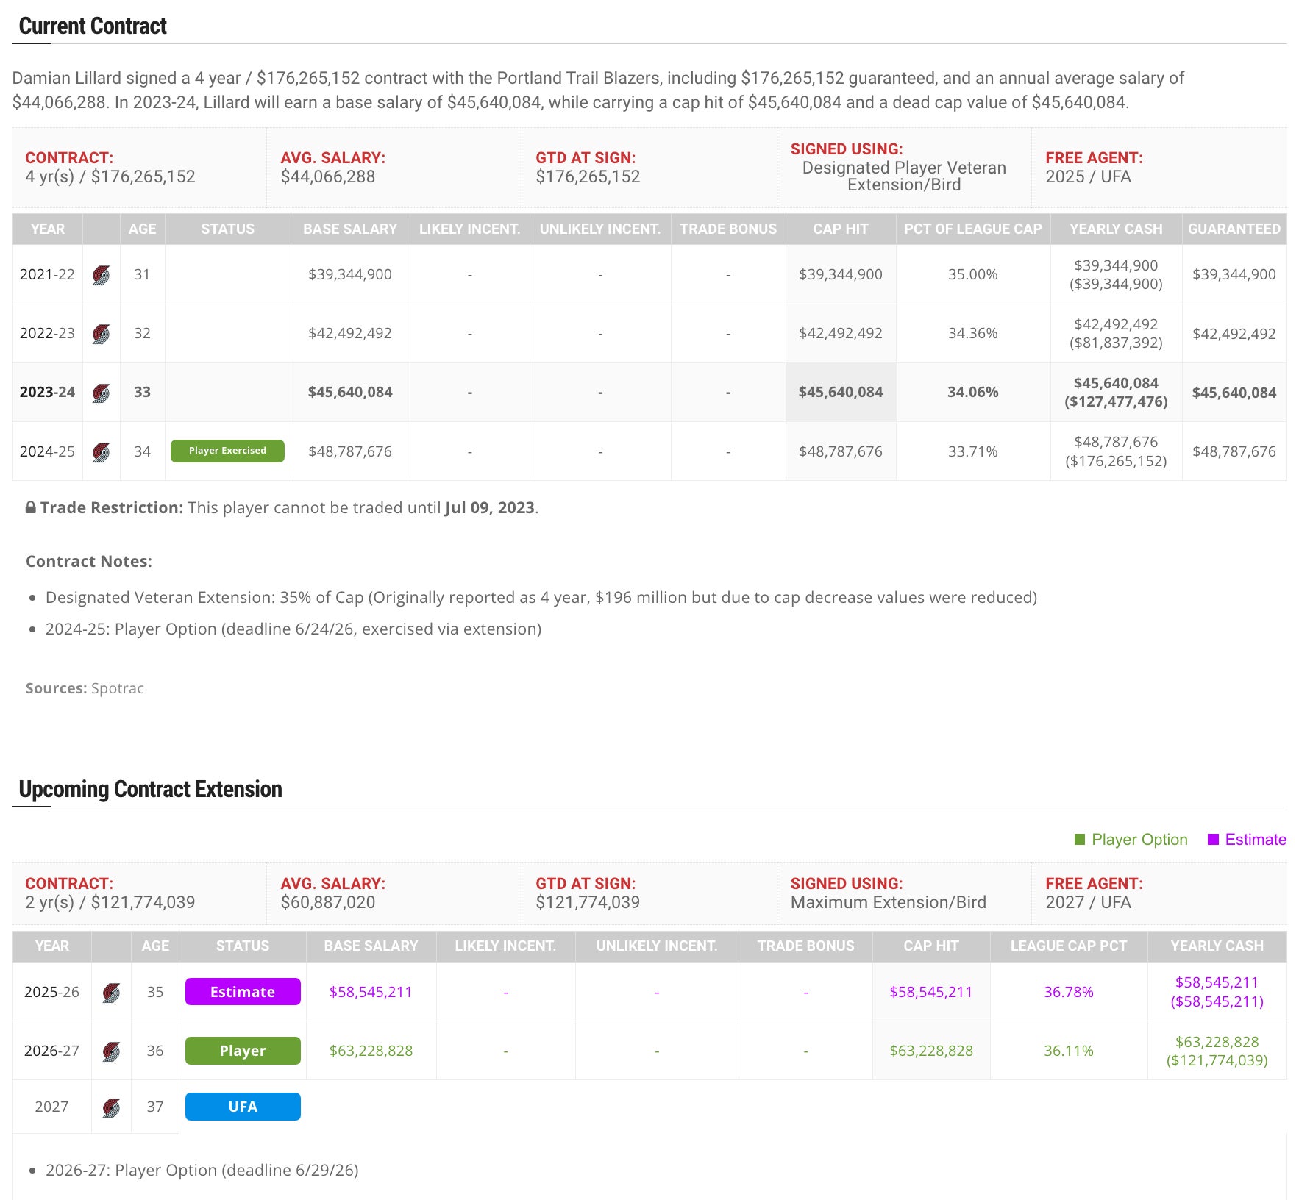Screen dimensions: 1299x1200
Task: Click the Trail Blazers logo in 2022-23 row
Action: (x=102, y=334)
